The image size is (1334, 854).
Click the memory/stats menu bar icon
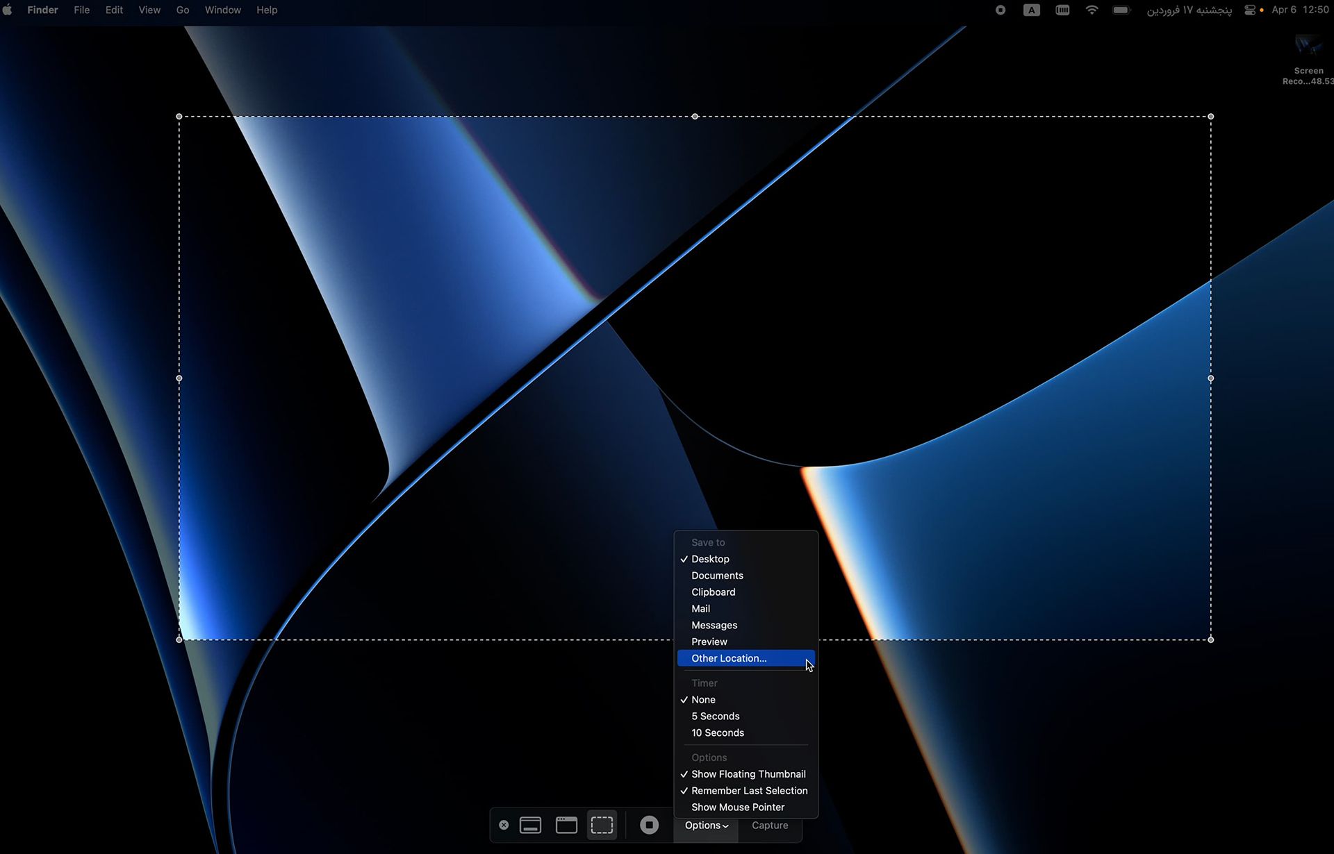(x=1062, y=10)
